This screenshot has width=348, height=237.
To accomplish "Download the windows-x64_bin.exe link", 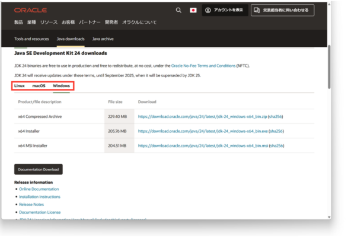I will click(x=203, y=131).
